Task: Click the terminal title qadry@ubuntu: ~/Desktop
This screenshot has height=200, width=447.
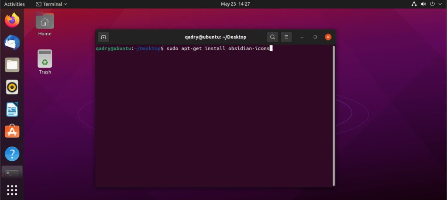Action: coord(216,37)
